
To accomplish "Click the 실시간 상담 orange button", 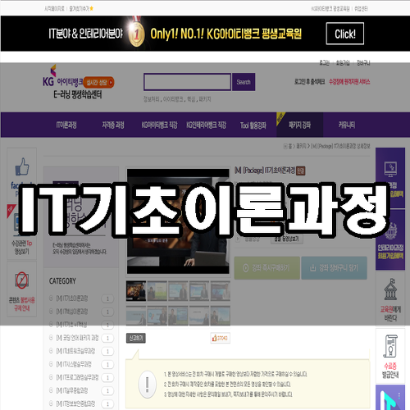I will point(99,82).
